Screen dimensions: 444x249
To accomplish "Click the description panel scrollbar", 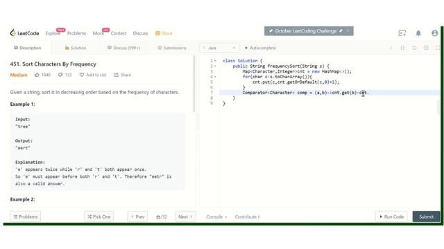I will [x=194, y=84].
